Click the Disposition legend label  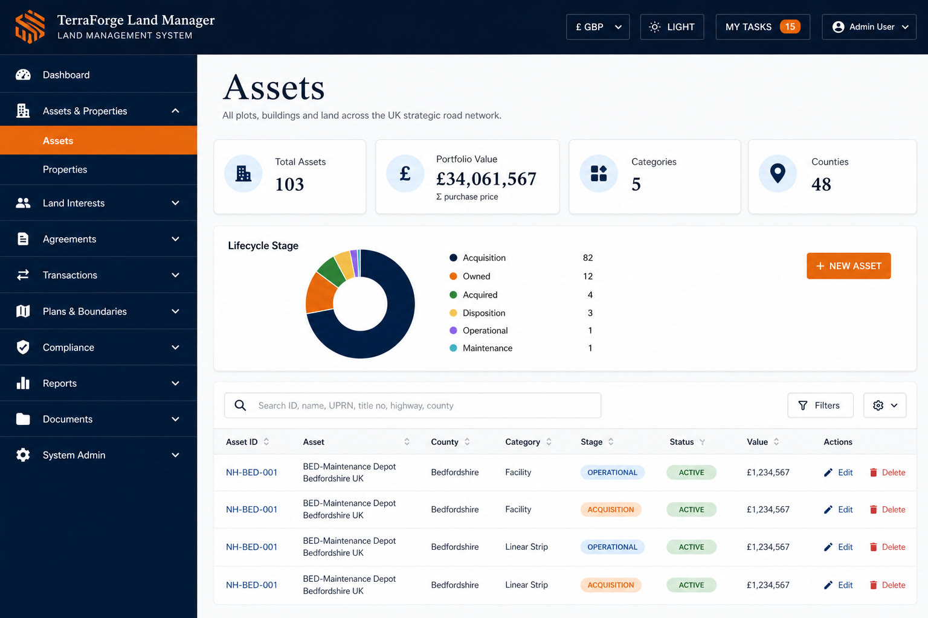click(484, 313)
